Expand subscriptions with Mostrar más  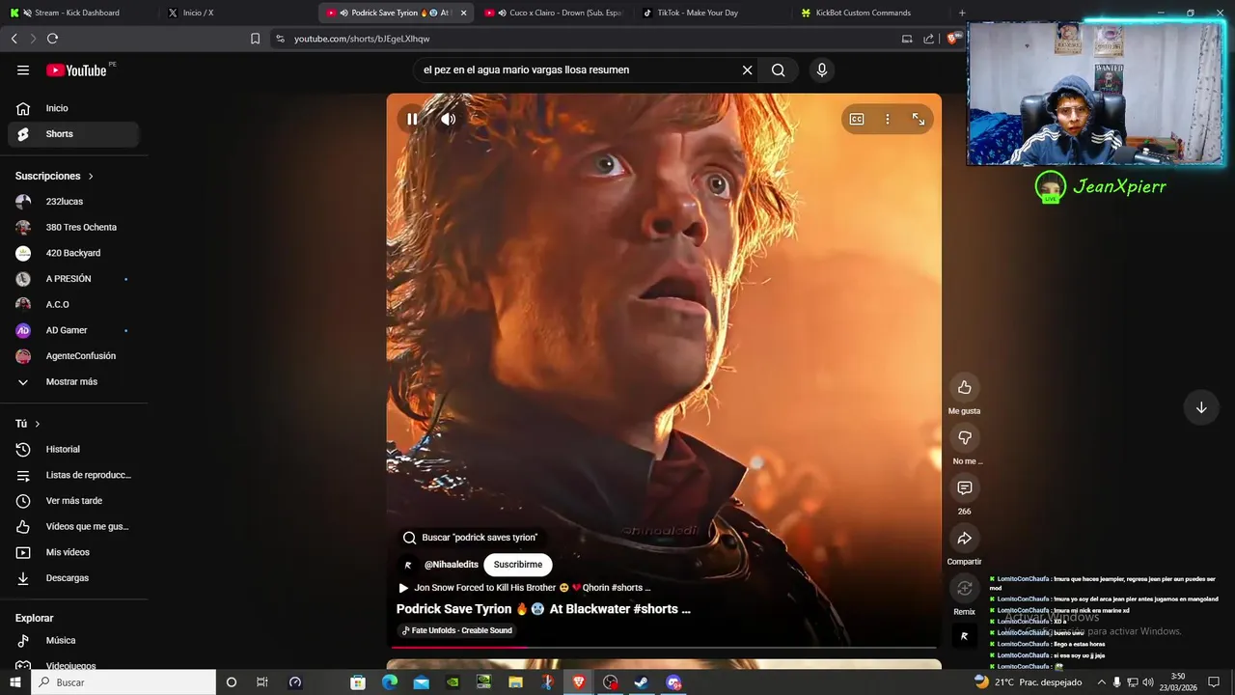pyautogui.click(x=73, y=381)
